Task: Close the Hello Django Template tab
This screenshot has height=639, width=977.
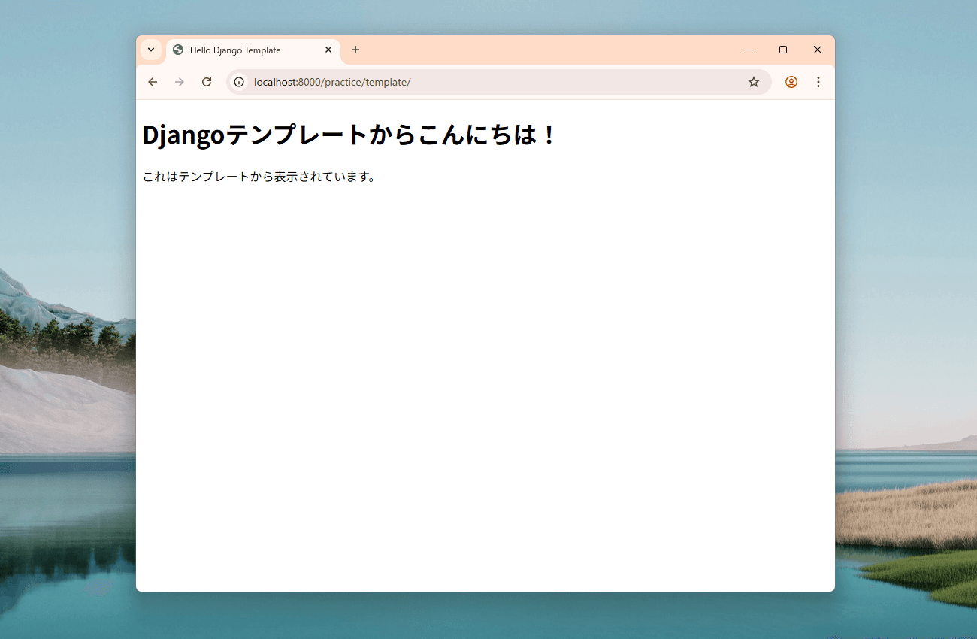Action: tap(328, 50)
